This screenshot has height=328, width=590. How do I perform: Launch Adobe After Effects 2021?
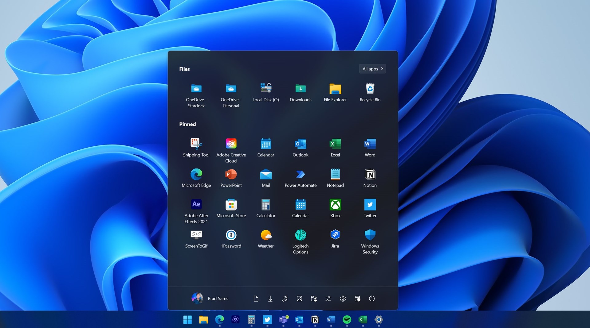click(196, 211)
